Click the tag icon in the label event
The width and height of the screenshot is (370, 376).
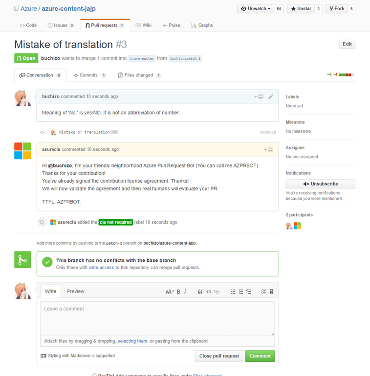tap(42, 222)
